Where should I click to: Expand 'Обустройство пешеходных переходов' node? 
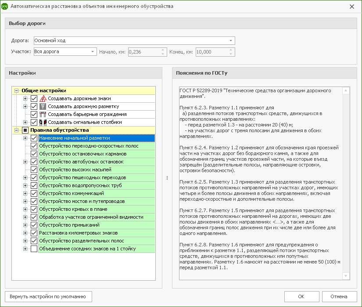25,177
